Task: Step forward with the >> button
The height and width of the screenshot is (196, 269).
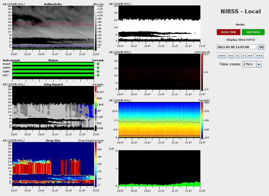Action: [250, 56]
